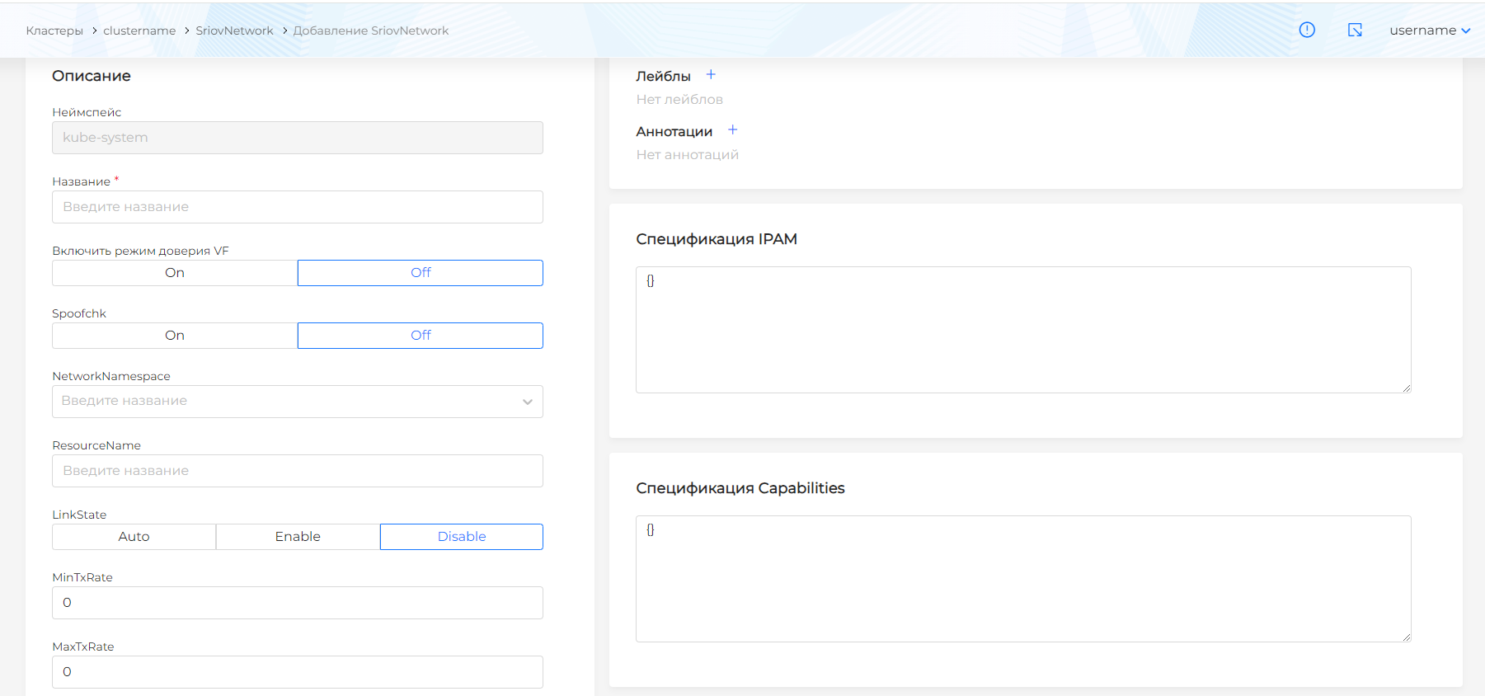Click inside the Спецификация IPAM text area
This screenshot has width=1485, height=696.
point(1022,330)
